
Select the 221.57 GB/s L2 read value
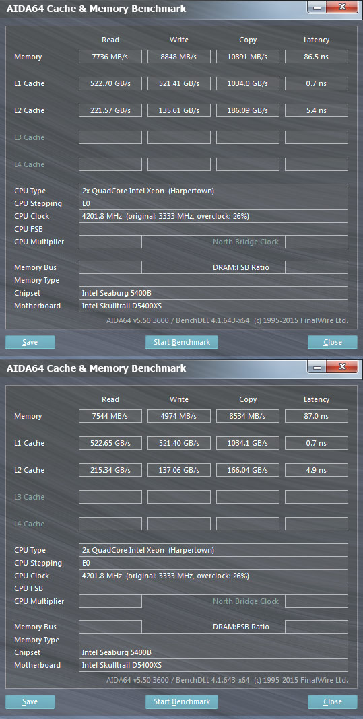tap(110, 110)
